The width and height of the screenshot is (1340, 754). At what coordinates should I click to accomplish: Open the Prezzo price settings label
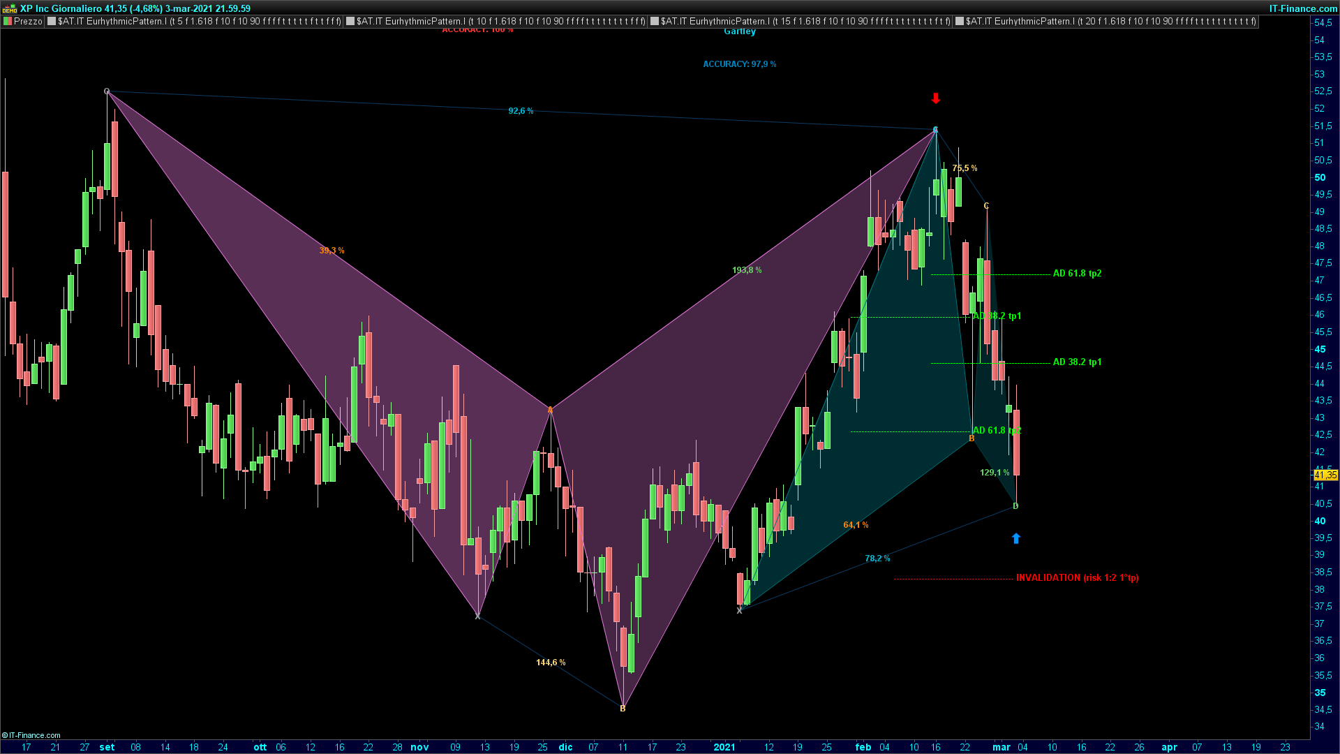tap(28, 22)
